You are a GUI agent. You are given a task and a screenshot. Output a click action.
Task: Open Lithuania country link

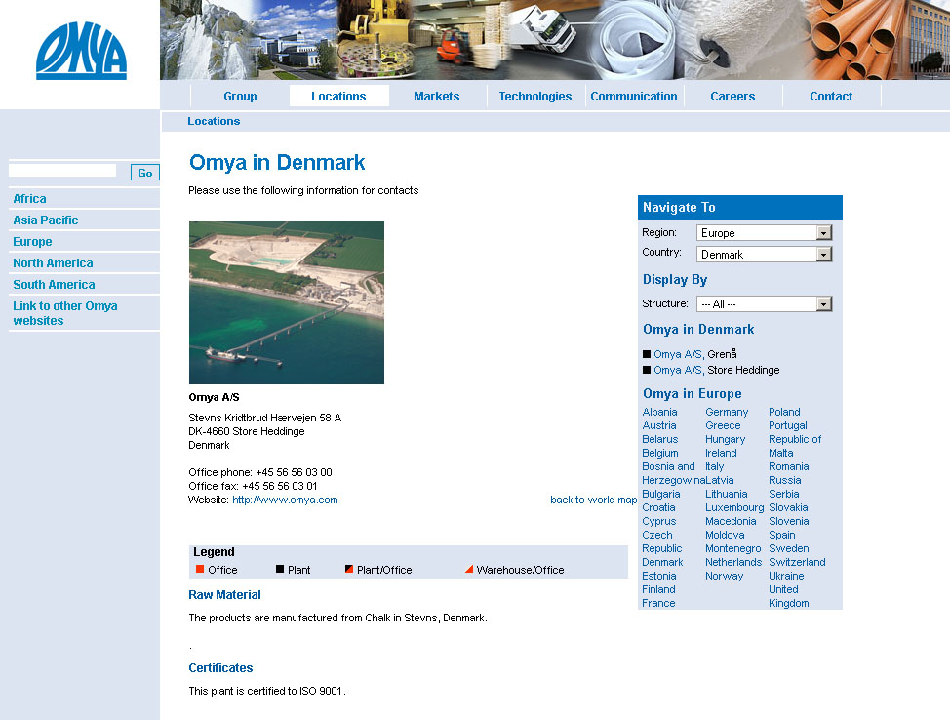coord(727,494)
